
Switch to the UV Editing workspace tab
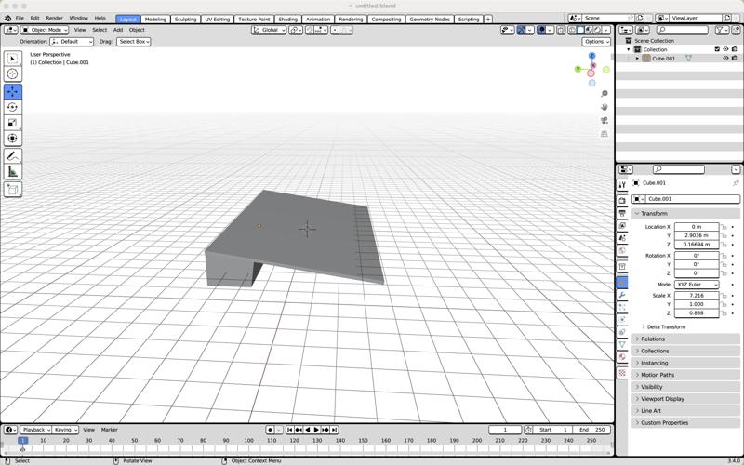[x=218, y=20]
